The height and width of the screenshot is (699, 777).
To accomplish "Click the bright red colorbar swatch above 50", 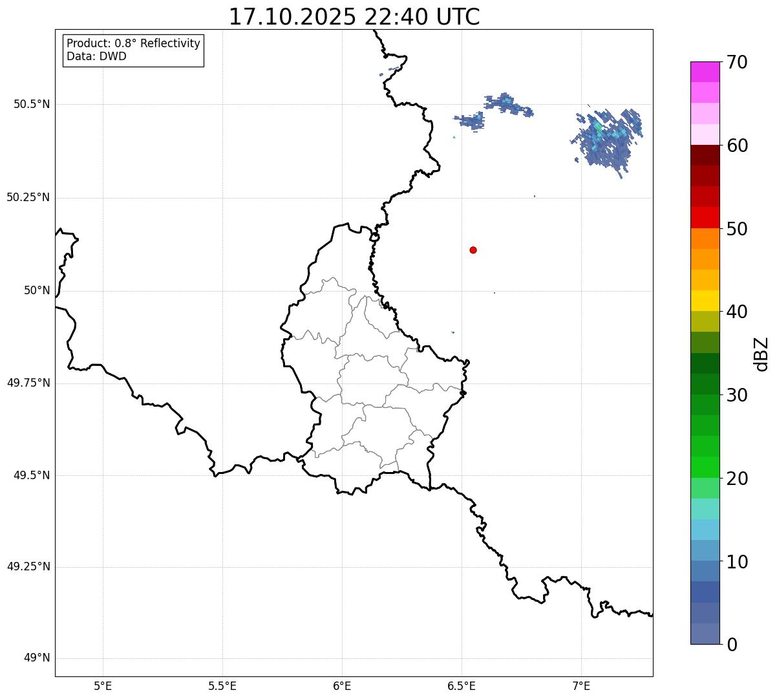I will click(x=705, y=217).
